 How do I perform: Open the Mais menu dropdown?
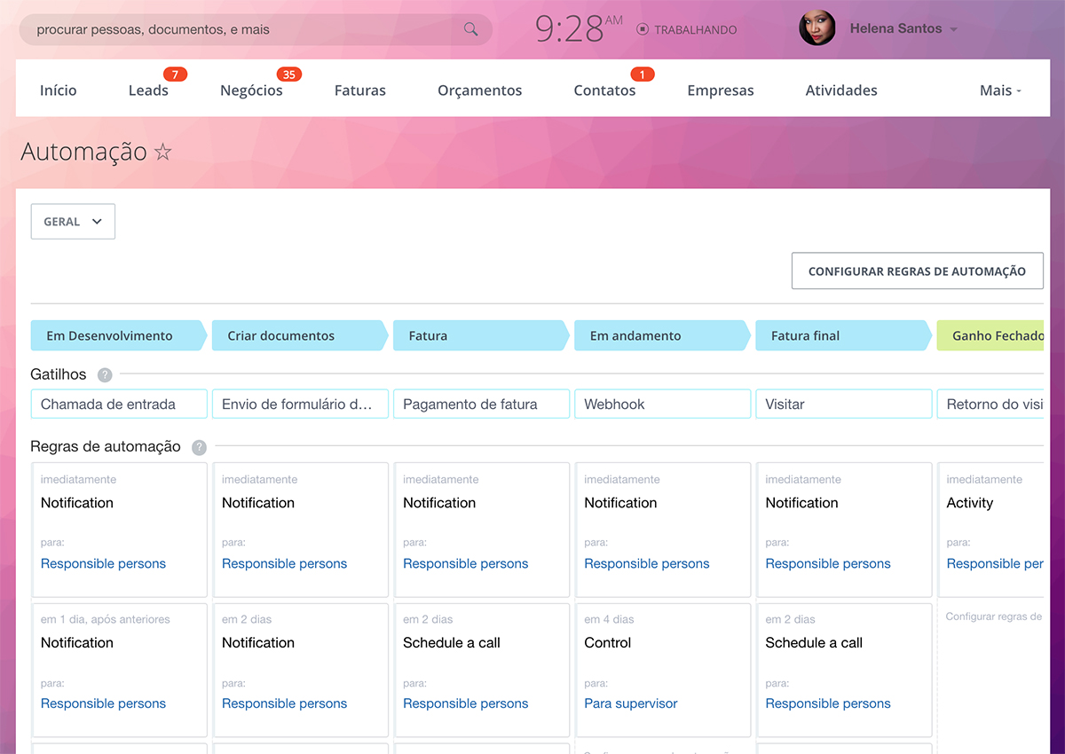[1000, 90]
